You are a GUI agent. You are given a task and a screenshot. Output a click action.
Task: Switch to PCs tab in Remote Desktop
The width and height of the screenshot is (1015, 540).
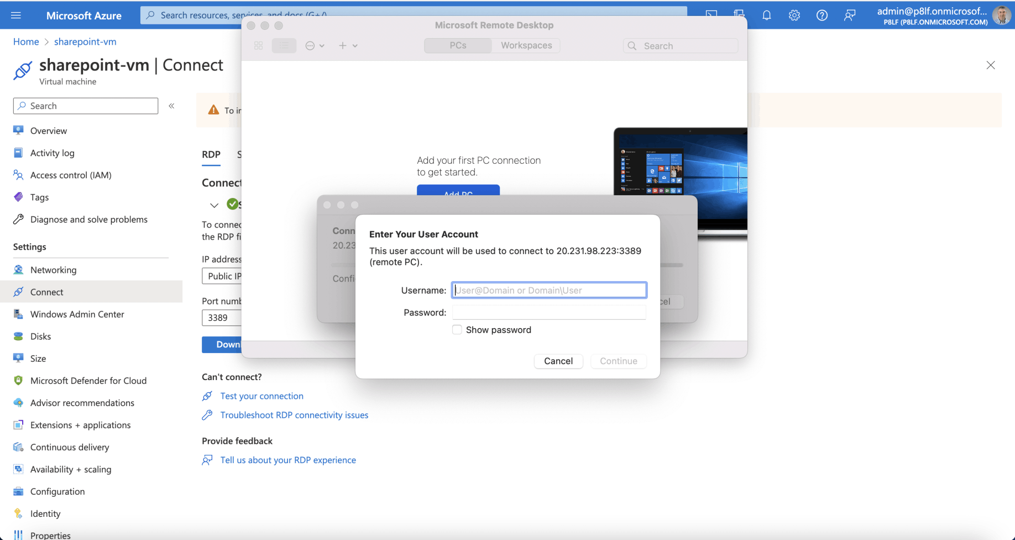[458, 45]
